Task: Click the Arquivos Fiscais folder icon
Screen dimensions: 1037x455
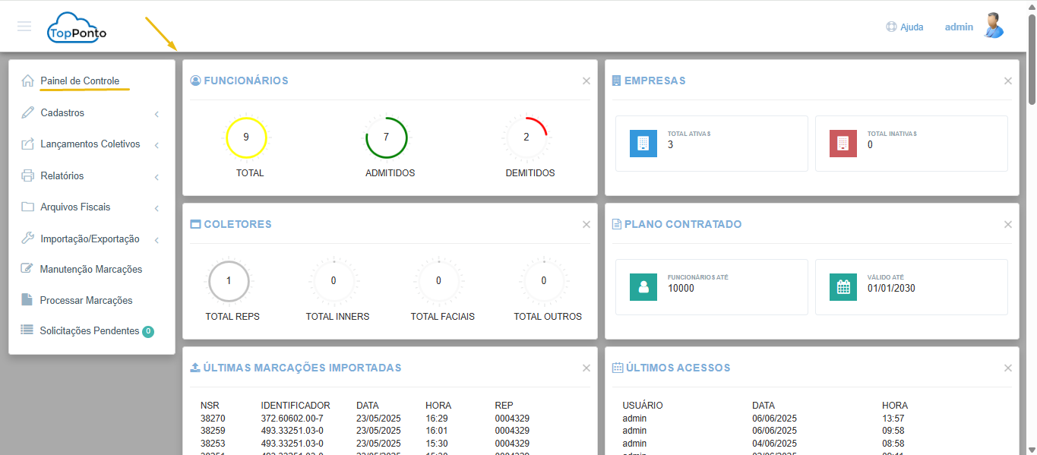Action: click(x=28, y=207)
